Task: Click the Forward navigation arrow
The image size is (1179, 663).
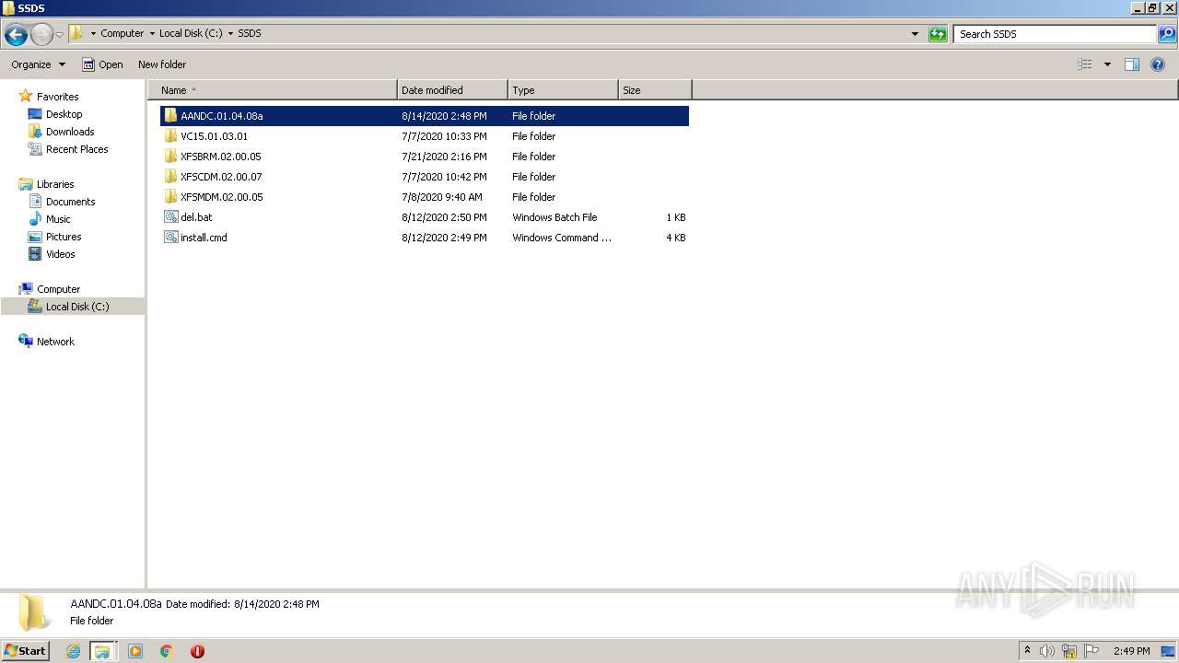Action: click(41, 34)
